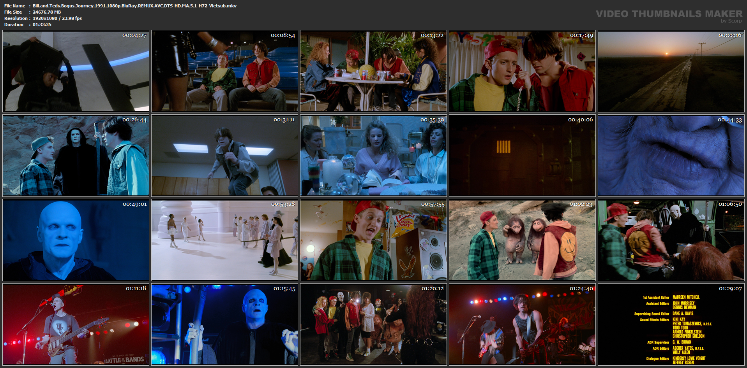Select the credits frame at 01:29:07
The width and height of the screenshot is (747, 368).
(x=671, y=324)
